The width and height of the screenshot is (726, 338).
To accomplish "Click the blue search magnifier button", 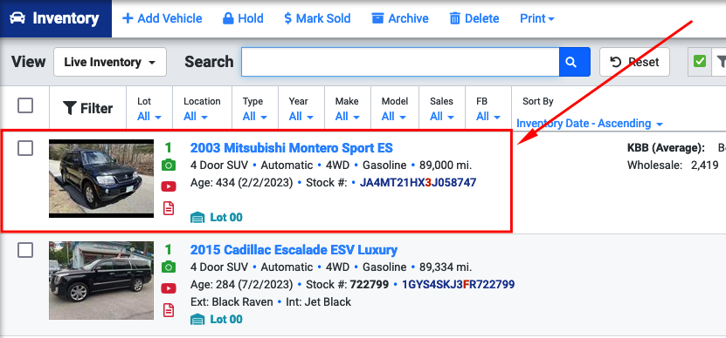I will pos(575,62).
